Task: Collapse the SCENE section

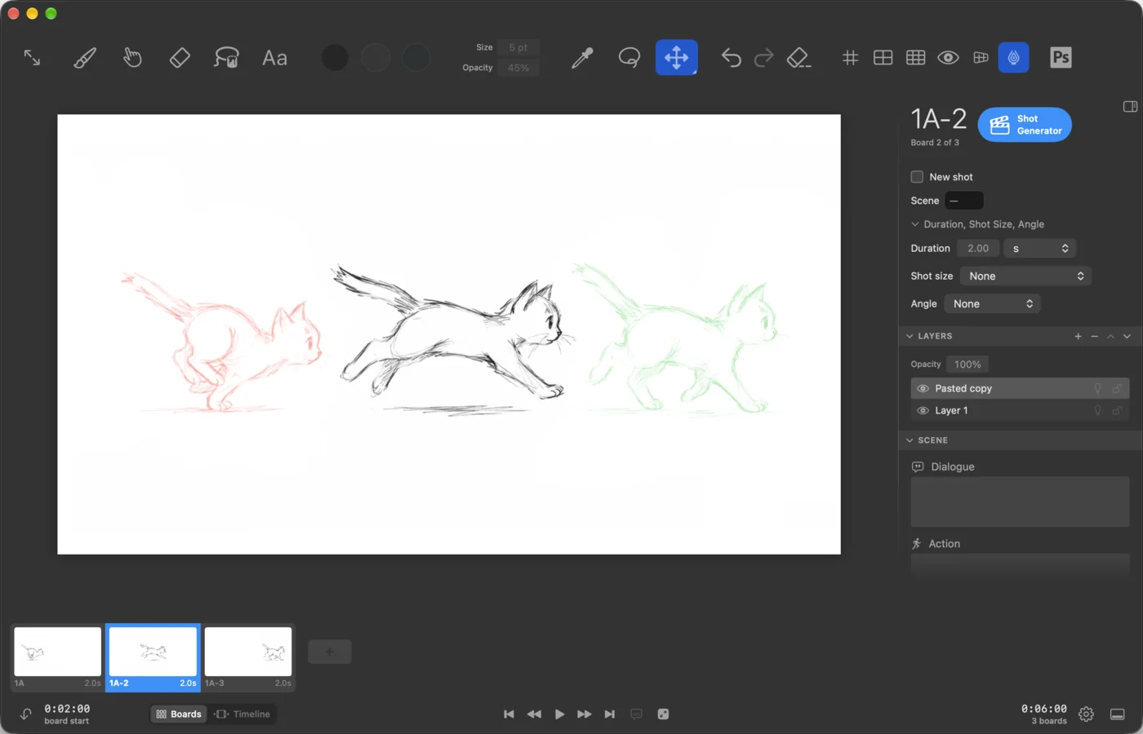Action: 910,440
